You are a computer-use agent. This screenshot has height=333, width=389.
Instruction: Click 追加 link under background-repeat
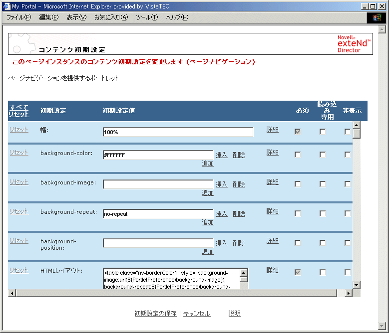click(207, 222)
